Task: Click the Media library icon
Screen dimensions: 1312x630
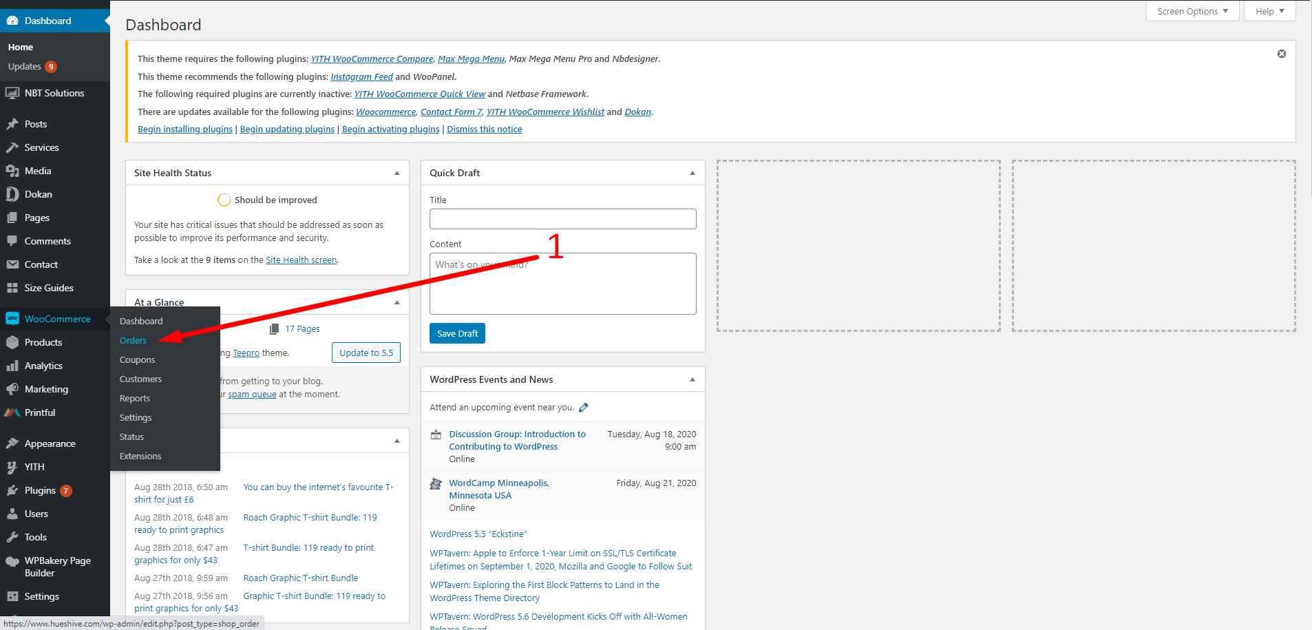Action: [x=12, y=171]
